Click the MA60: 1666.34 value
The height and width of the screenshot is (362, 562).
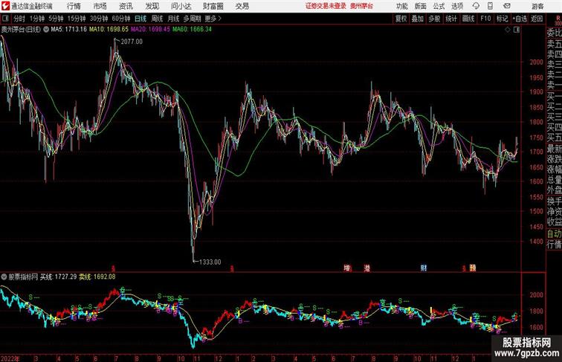click(x=192, y=30)
